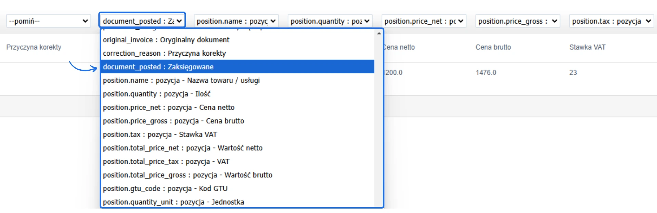Expand the position.tax column selector
657x213 pixels.
(611, 21)
